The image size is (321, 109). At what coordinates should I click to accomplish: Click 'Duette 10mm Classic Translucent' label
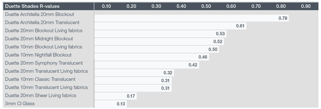click(x=40, y=79)
